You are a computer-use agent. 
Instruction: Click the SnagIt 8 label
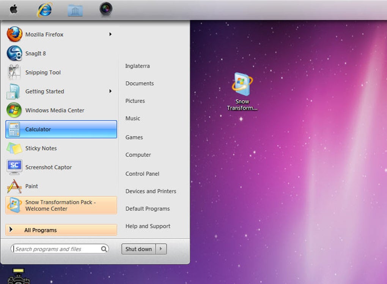coord(36,54)
